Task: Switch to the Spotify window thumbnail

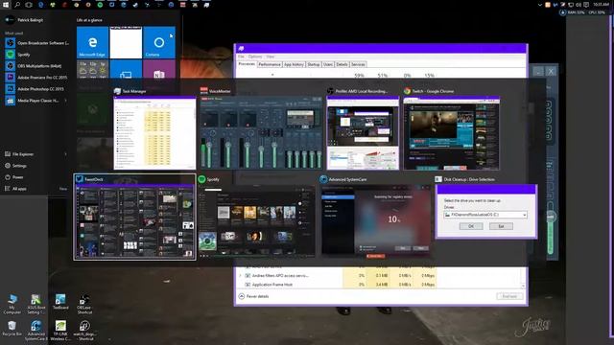Action: 256,221
